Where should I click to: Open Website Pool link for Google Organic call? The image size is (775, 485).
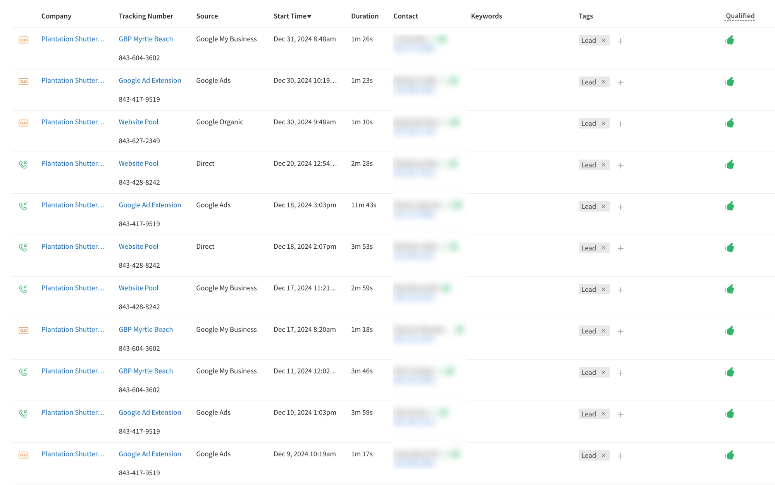pyautogui.click(x=138, y=122)
